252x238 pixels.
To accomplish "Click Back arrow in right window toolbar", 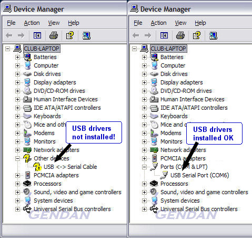I will point(136,35).
